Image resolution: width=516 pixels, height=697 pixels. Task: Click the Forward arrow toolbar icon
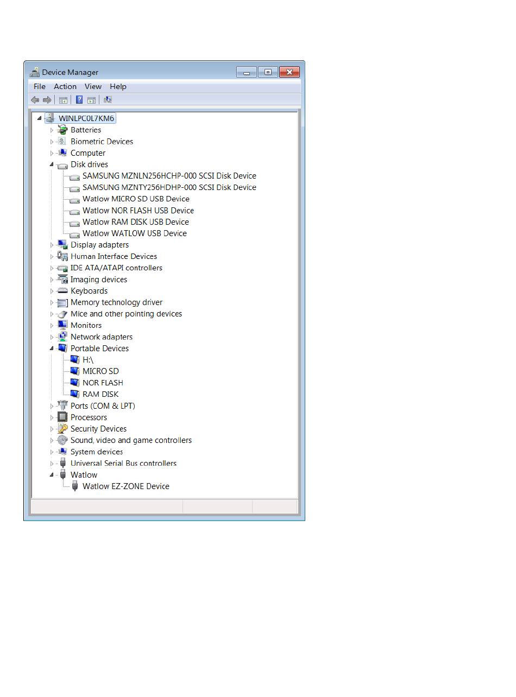[47, 100]
